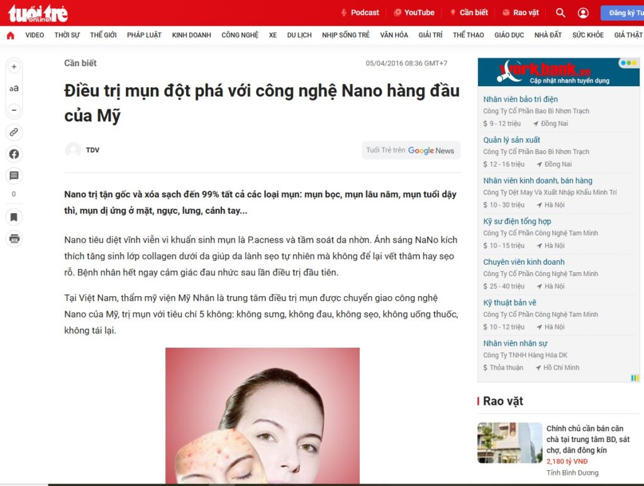Copy article link via chain icon

(x=14, y=132)
